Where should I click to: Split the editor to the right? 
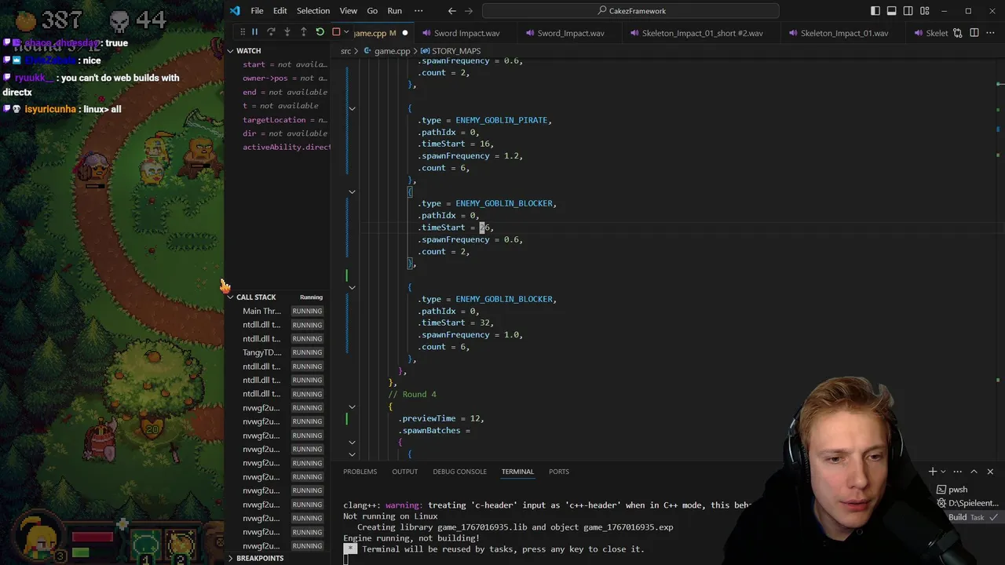[x=974, y=32]
